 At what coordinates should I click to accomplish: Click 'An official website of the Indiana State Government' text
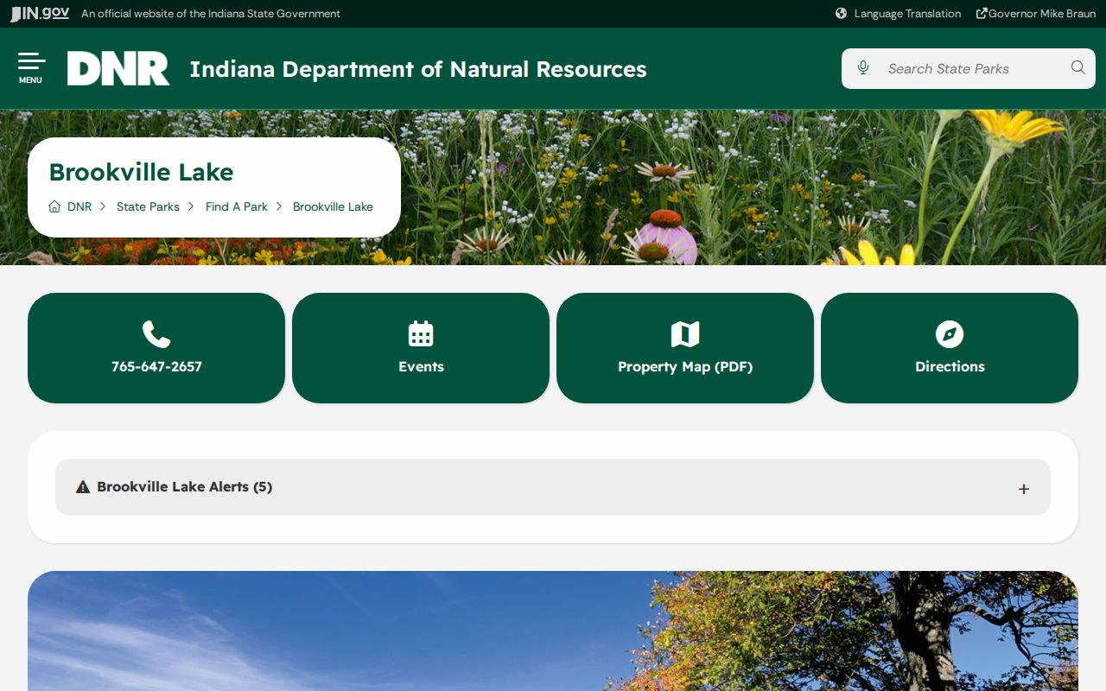(x=211, y=14)
